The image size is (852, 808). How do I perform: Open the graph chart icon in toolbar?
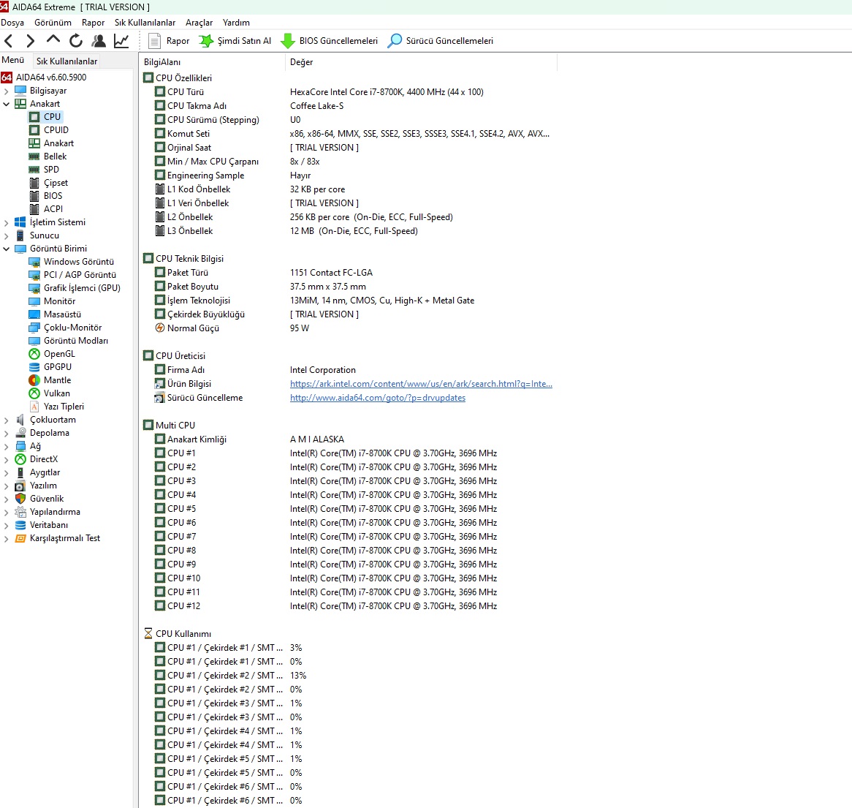coord(121,41)
